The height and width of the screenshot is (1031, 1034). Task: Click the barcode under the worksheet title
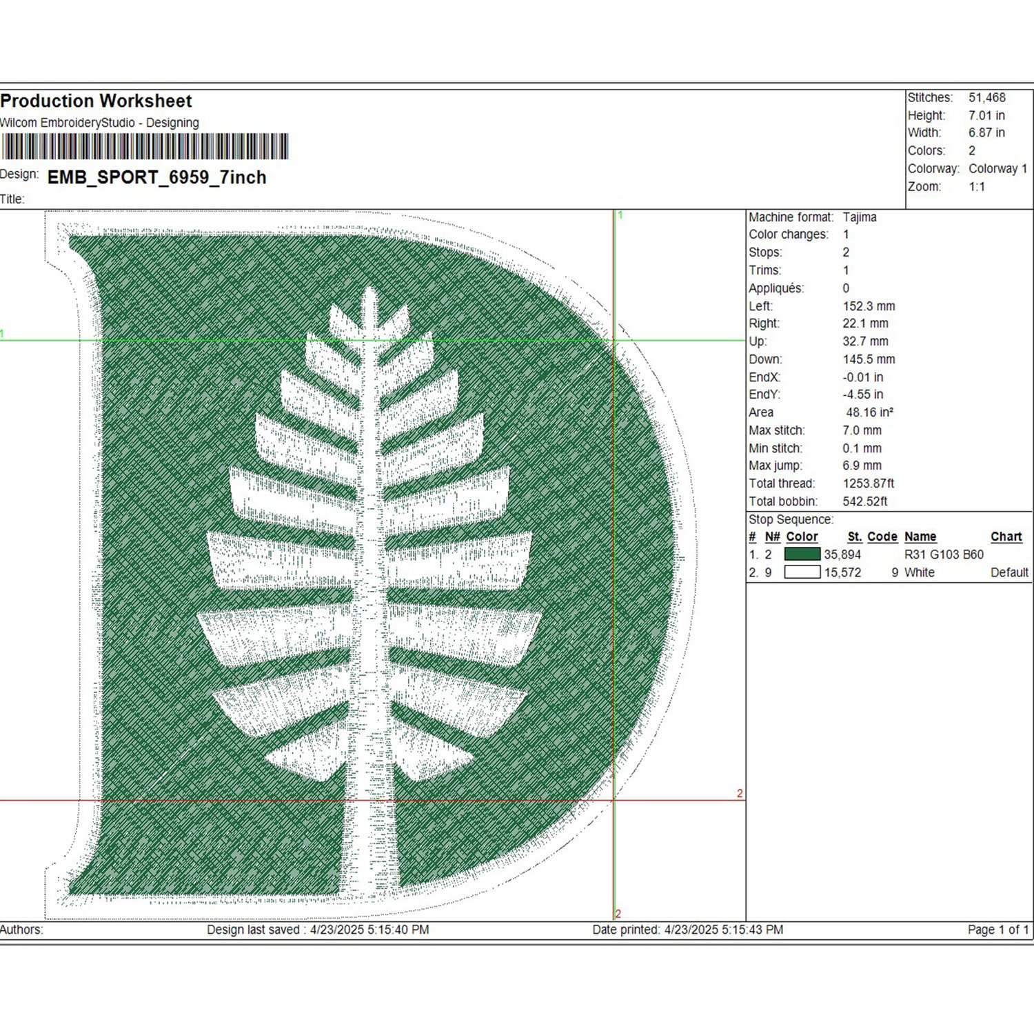(144, 147)
